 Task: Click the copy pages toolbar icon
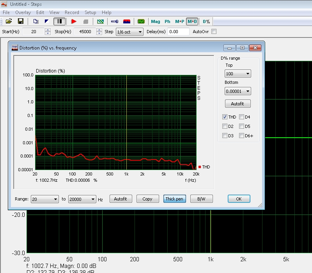36,21
